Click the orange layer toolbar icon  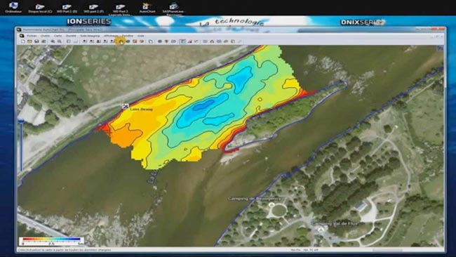pos(135,41)
